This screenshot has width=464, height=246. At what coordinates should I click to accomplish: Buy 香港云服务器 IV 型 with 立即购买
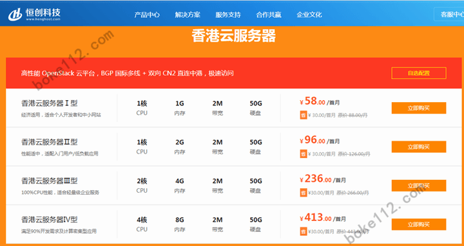click(x=419, y=224)
